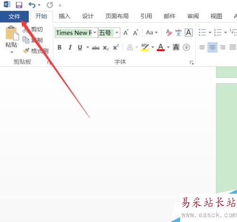The width and height of the screenshot is (237, 222).
Task: Redo the last action
Action: click(x=50, y=5)
